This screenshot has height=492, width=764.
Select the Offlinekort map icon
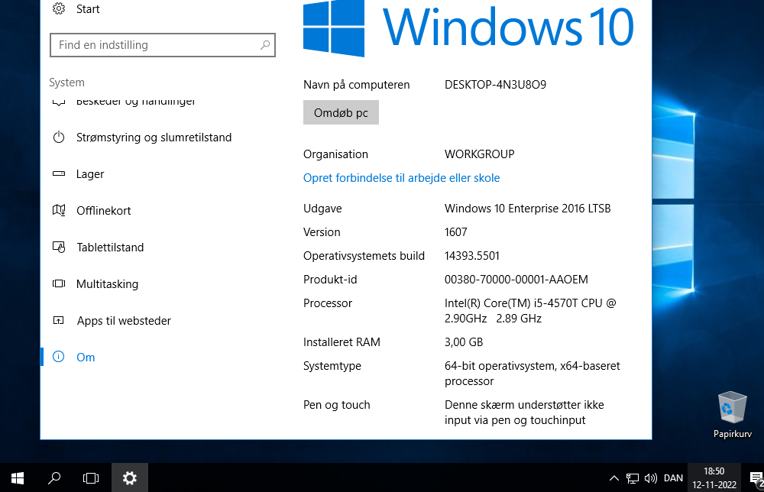pyautogui.click(x=59, y=210)
